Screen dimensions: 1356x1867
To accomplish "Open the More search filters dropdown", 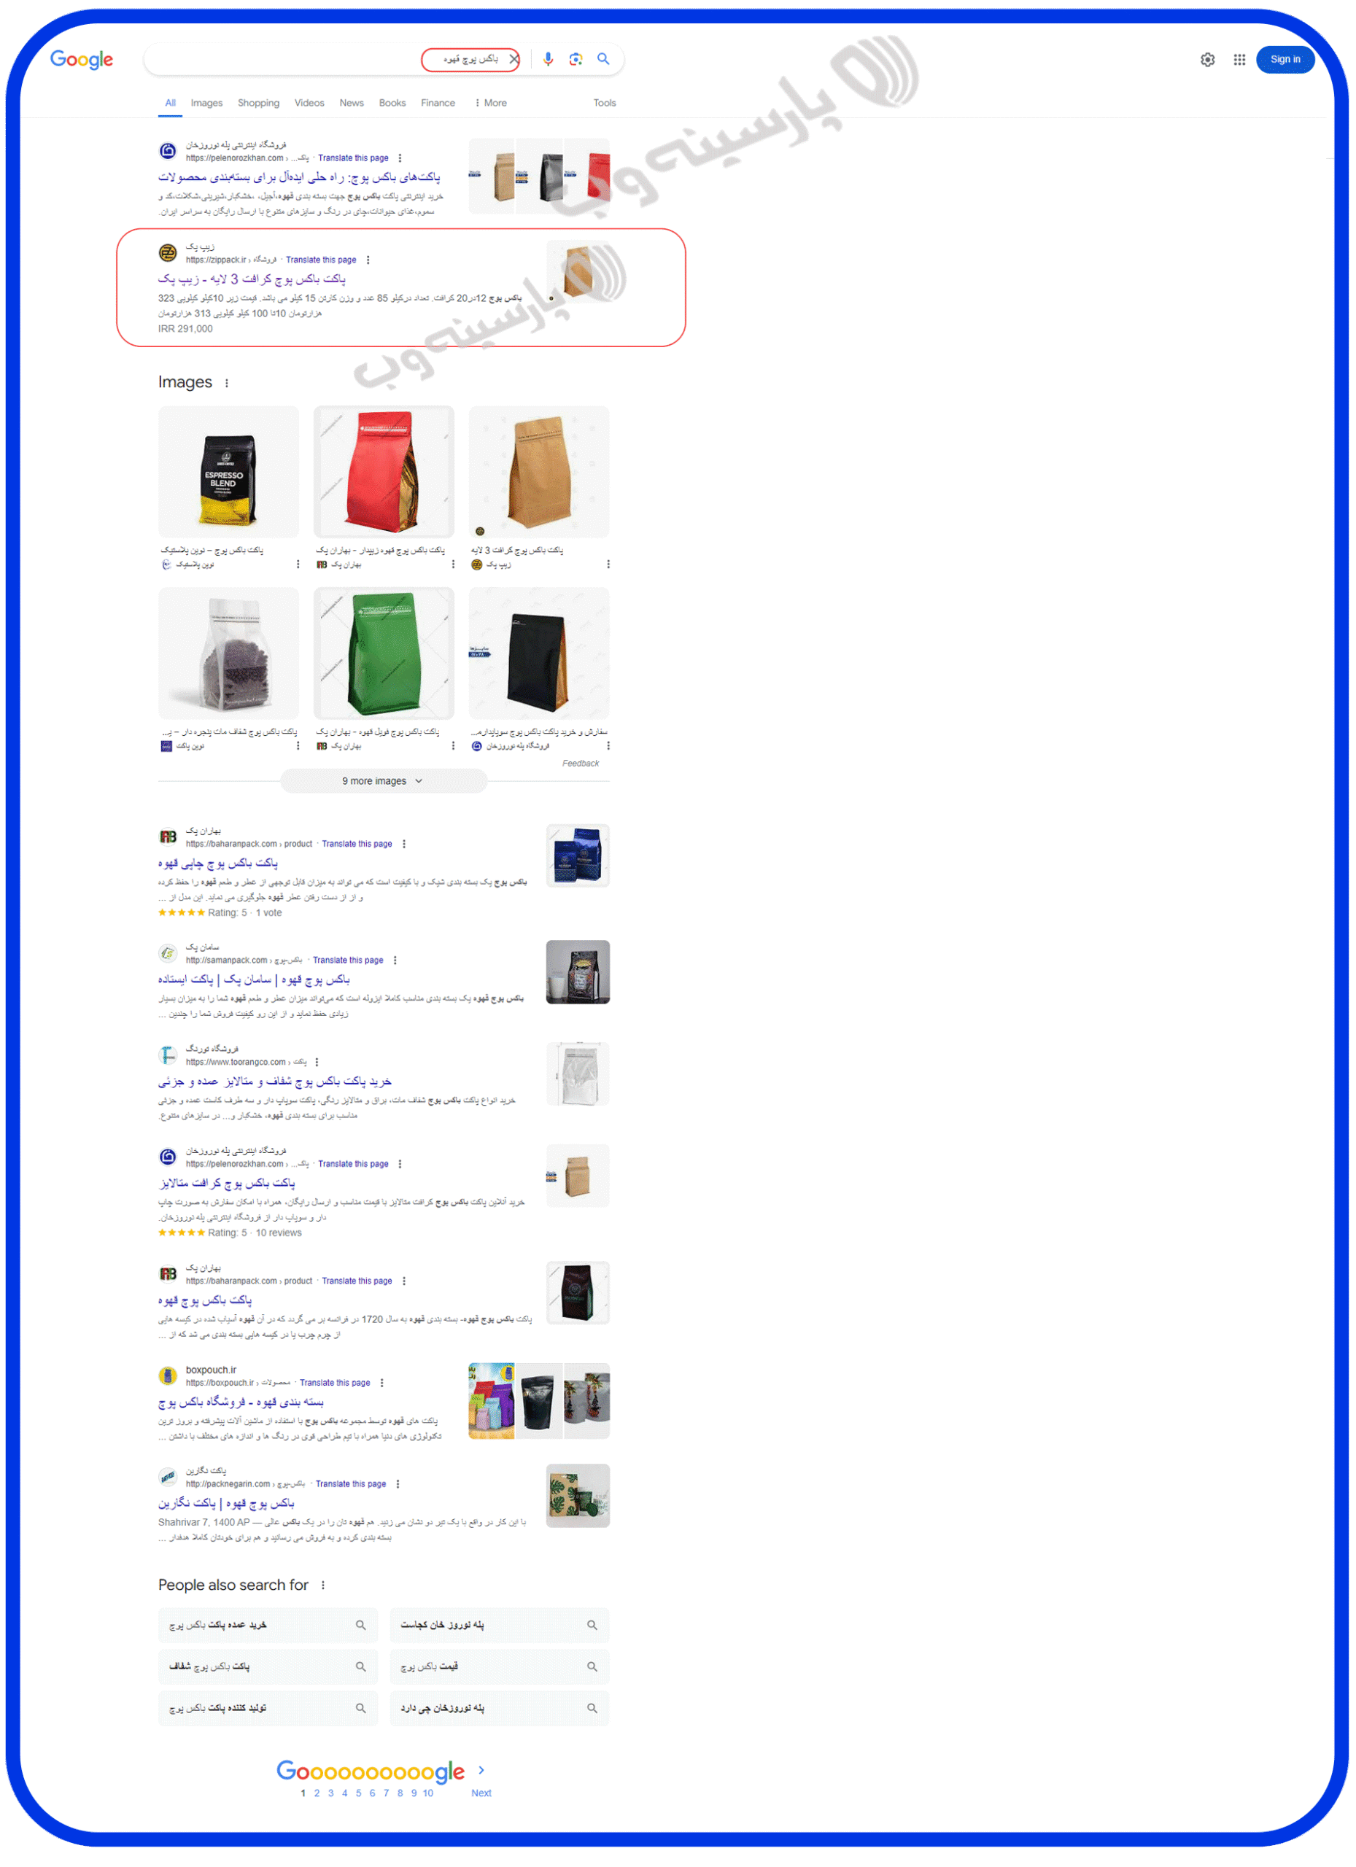I will 491,103.
